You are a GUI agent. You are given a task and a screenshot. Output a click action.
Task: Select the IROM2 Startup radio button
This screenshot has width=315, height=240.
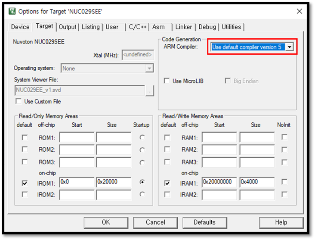pos(142,194)
